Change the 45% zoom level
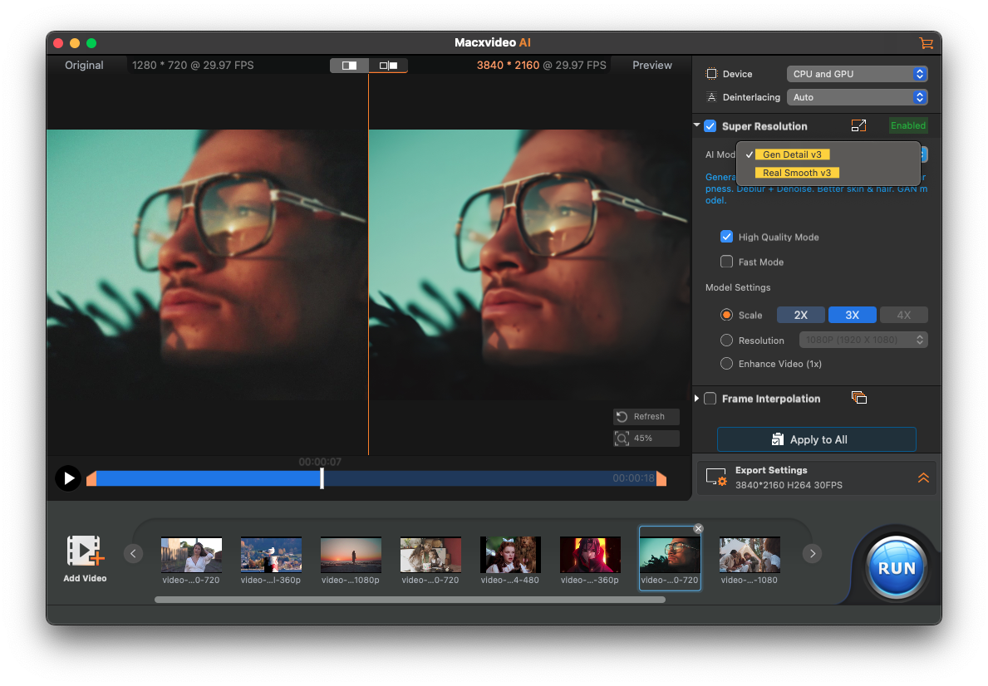This screenshot has width=988, height=686. (x=646, y=439)
